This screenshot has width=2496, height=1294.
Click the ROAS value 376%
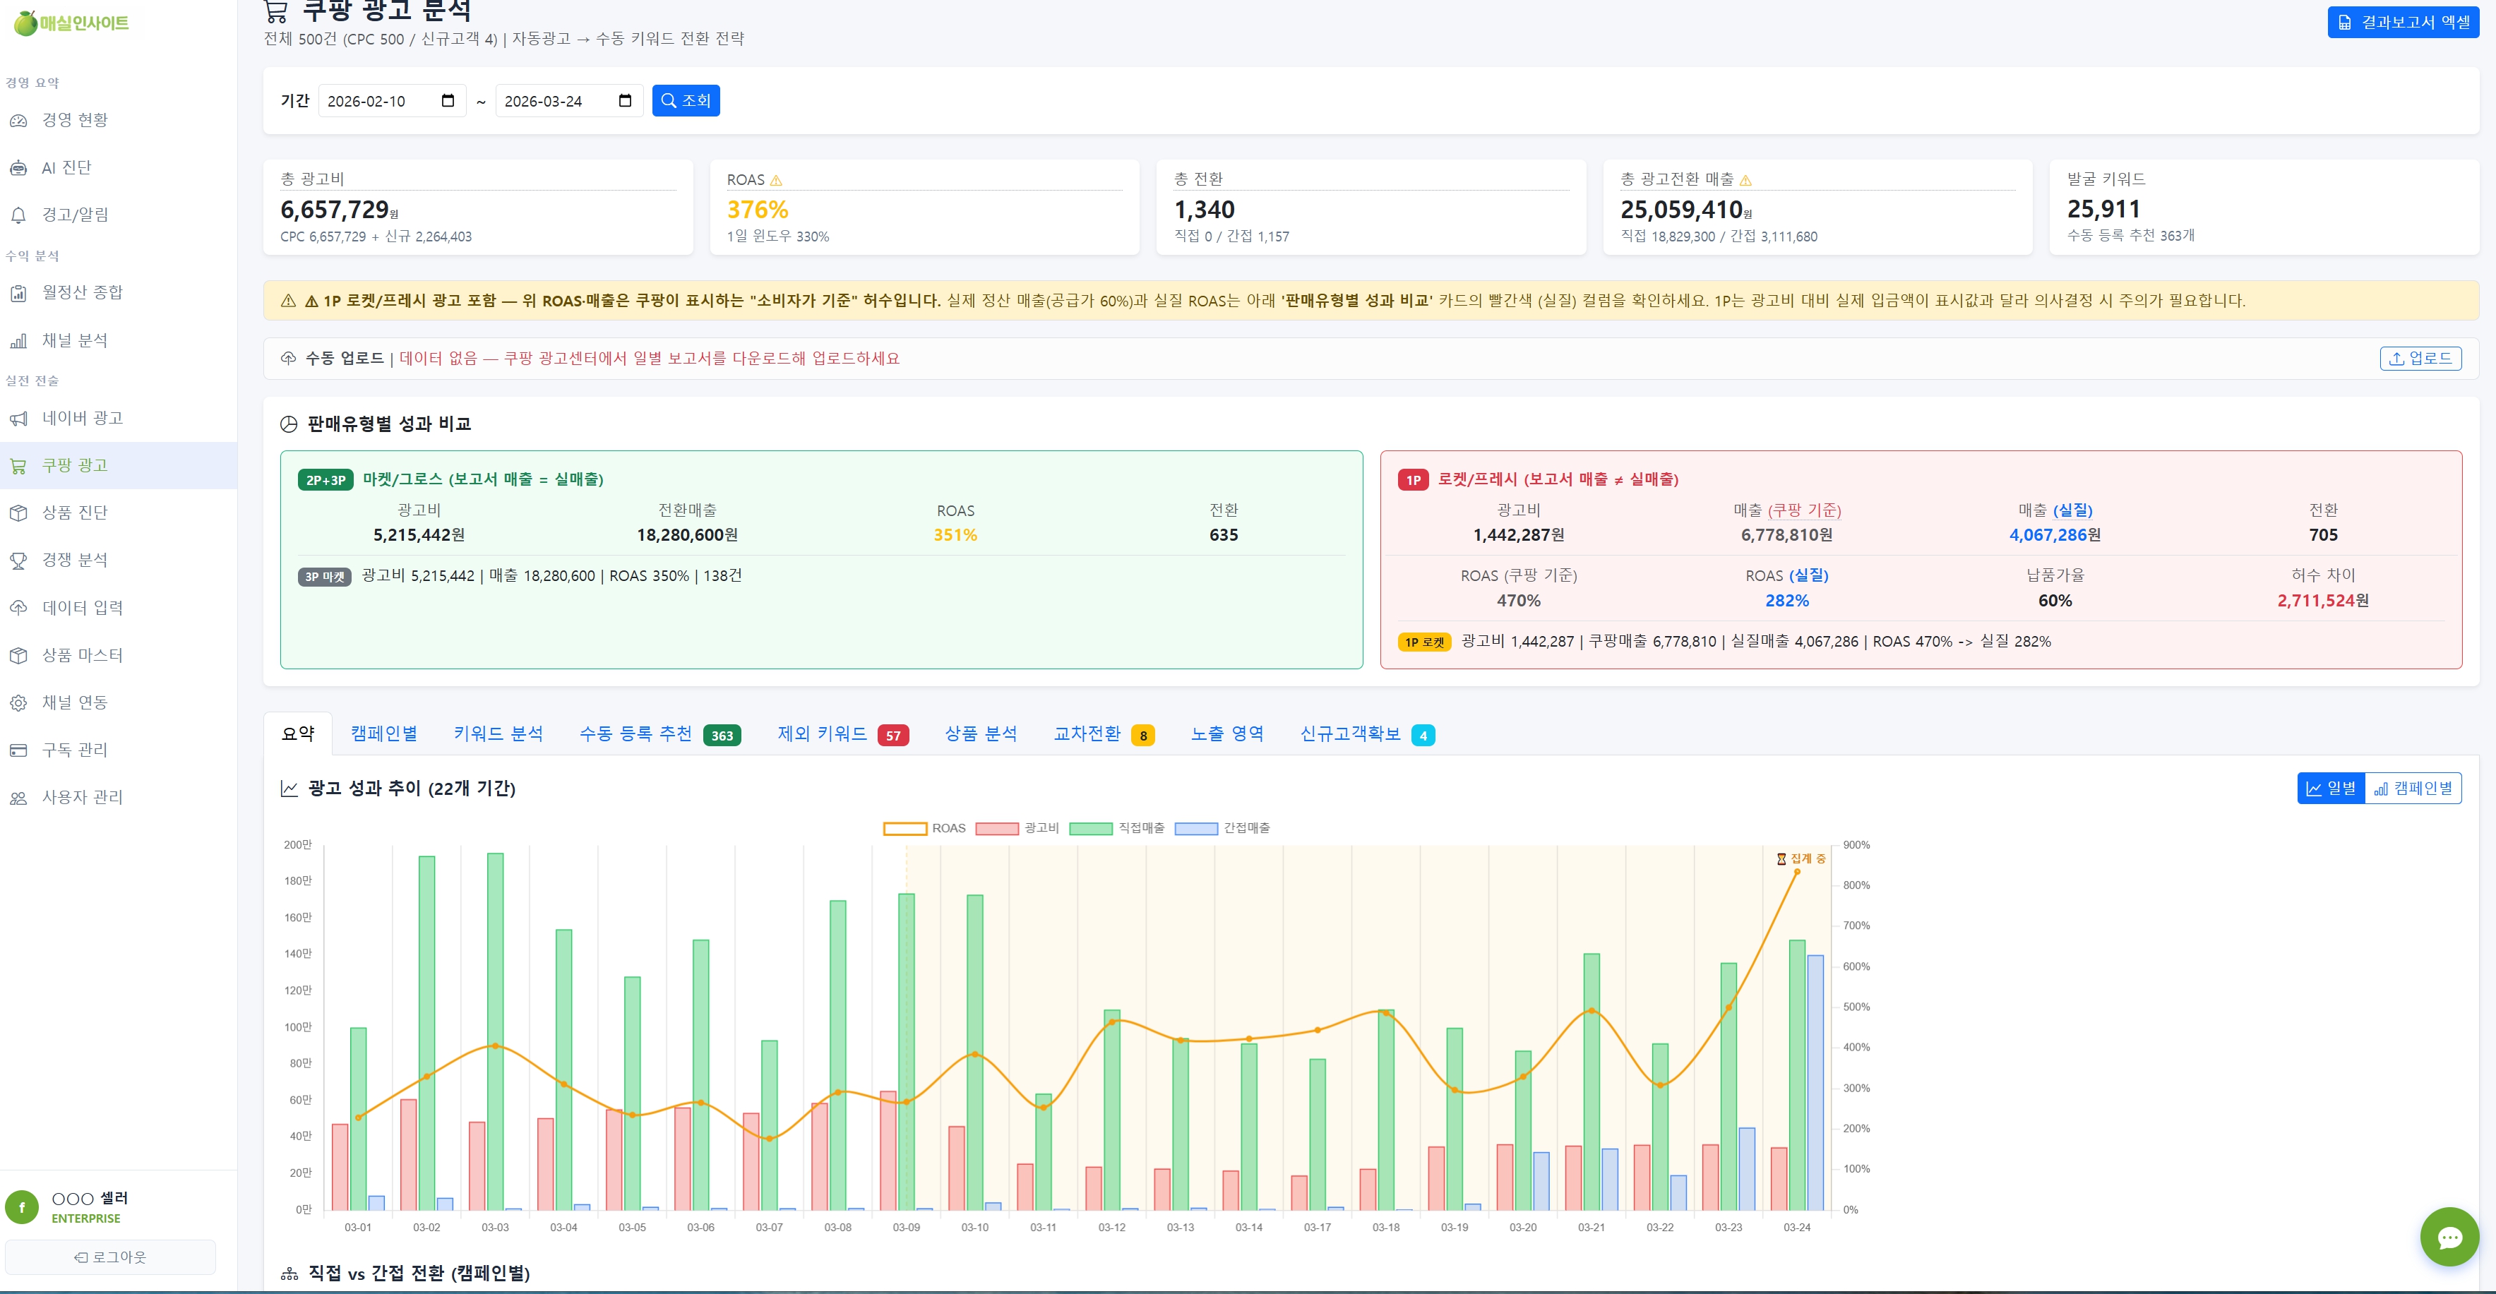pyautogui.click(x=758, y=210)
